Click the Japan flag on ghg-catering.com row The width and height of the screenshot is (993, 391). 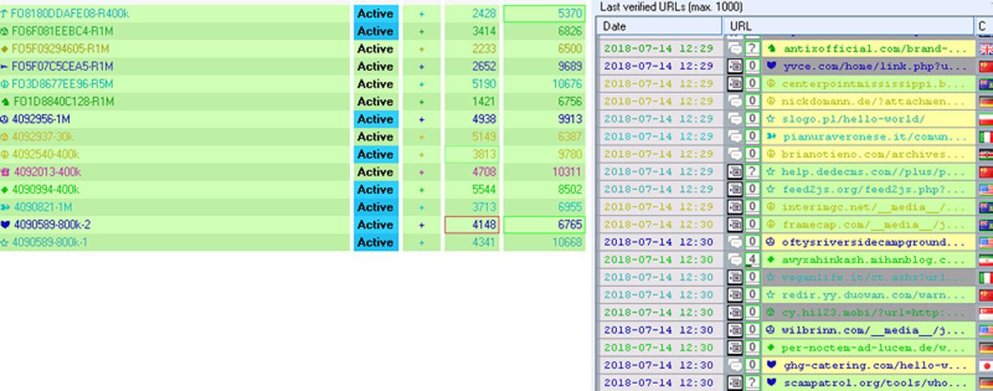click(985, 365)
